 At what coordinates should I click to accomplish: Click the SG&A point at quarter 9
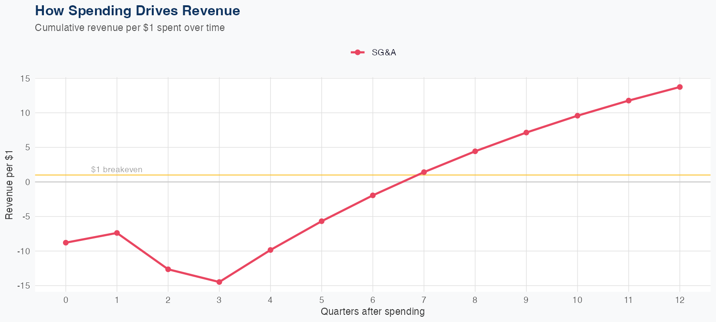click(x=526, y=133)
